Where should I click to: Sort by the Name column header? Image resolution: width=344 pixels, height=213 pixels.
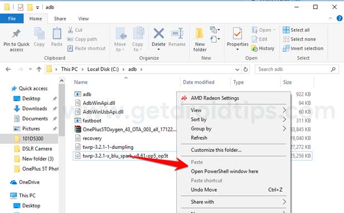(81, 82)
